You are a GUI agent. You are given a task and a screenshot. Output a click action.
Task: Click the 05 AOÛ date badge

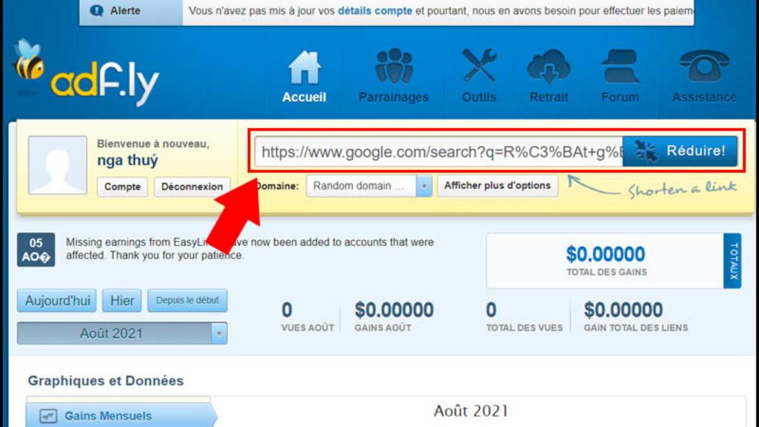coord(36,250)
